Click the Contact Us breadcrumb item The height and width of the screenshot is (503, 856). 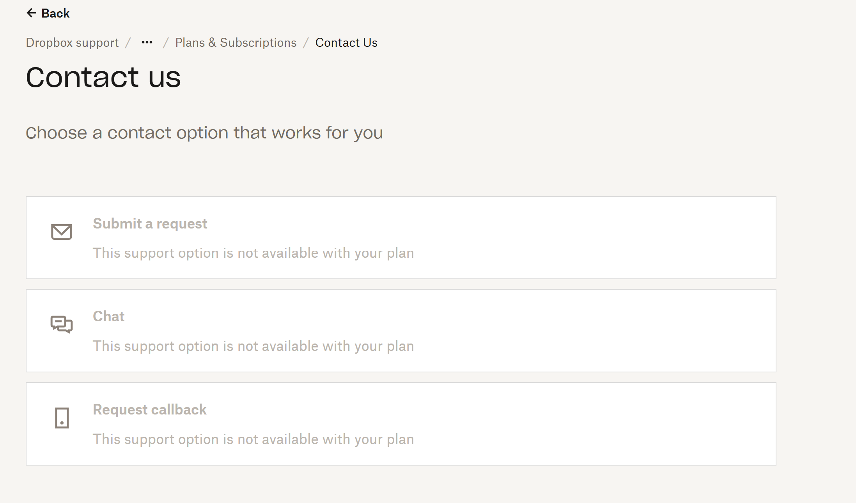tap(346, 43)
